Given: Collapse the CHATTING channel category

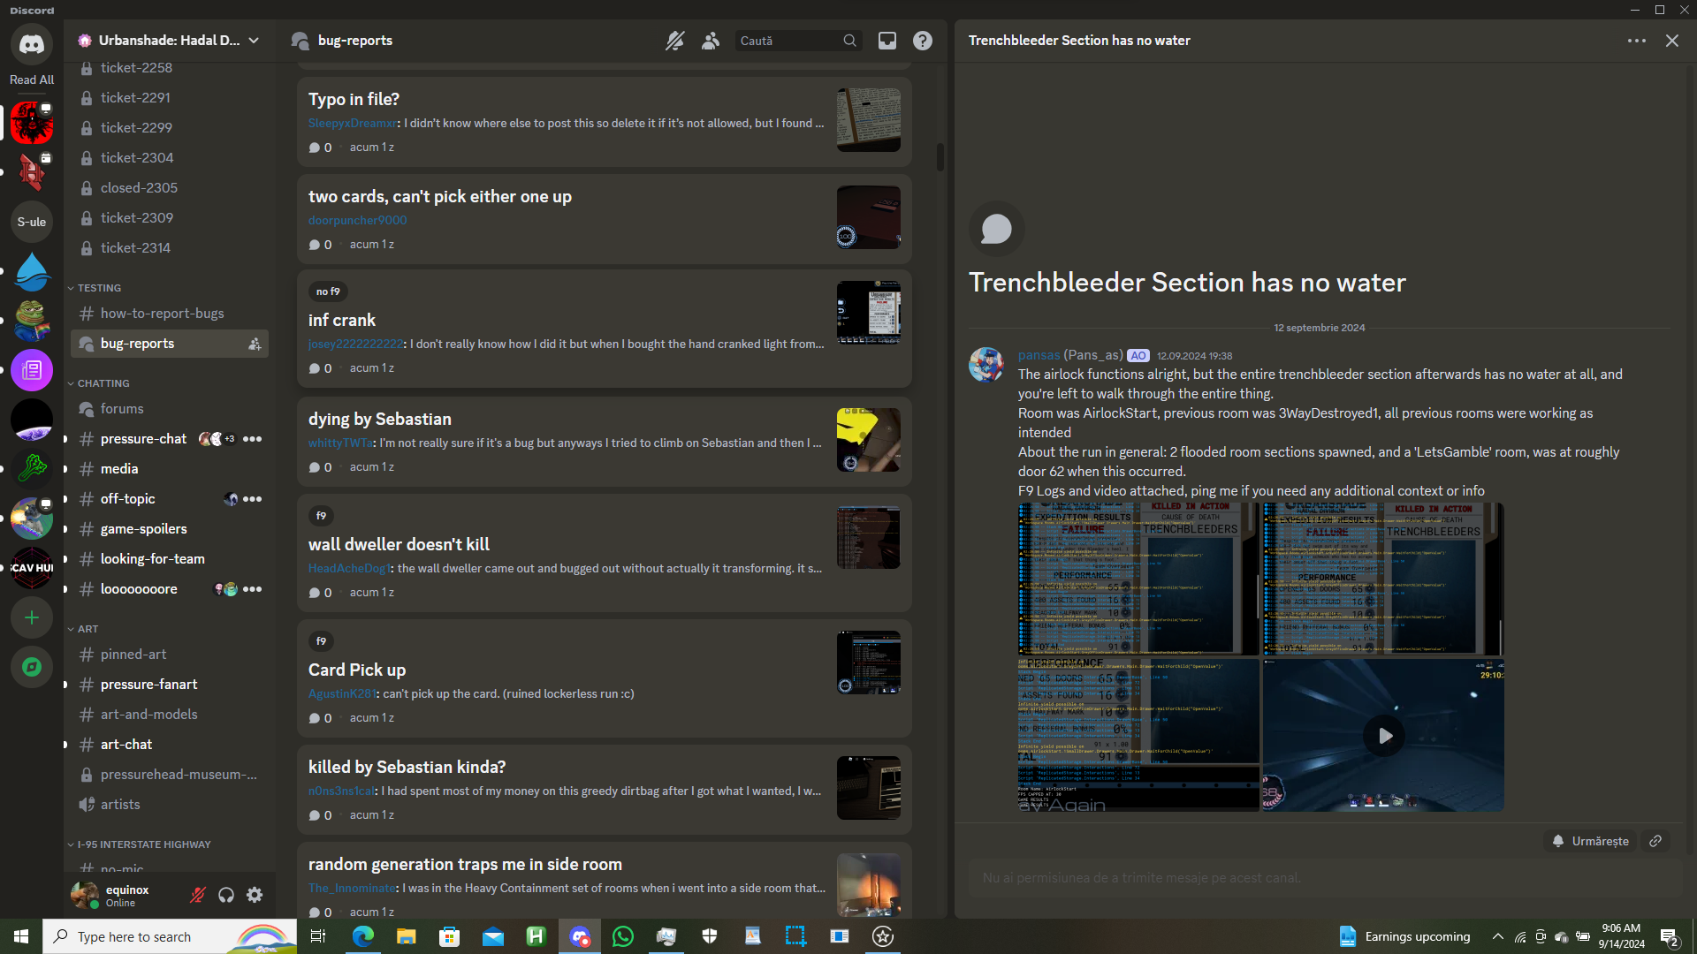Looking at the screenshot, I should [103, 383].
